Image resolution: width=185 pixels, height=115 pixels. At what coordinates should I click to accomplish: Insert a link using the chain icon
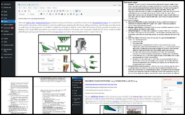(57, 11)
